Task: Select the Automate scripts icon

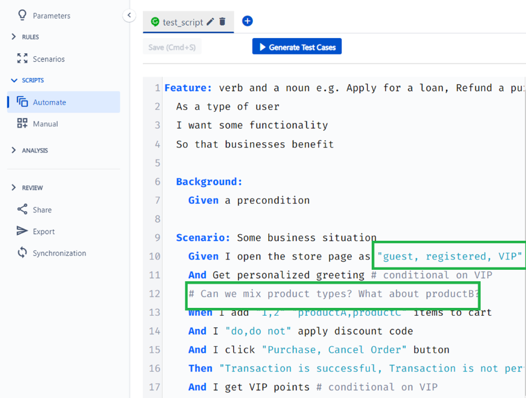Action: [22, 102]
